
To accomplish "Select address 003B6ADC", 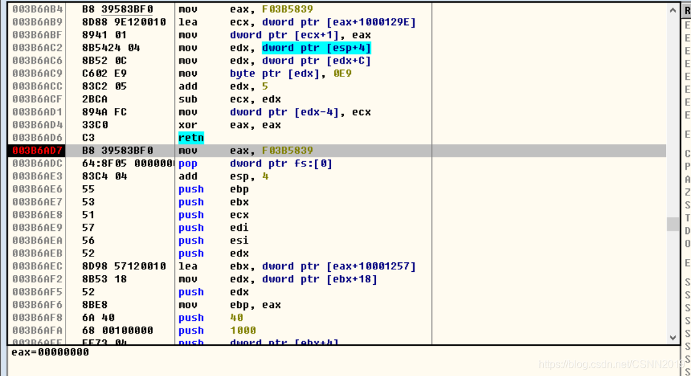I will click(37, 163).
